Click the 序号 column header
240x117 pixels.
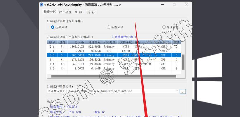(x=52, y=42)
